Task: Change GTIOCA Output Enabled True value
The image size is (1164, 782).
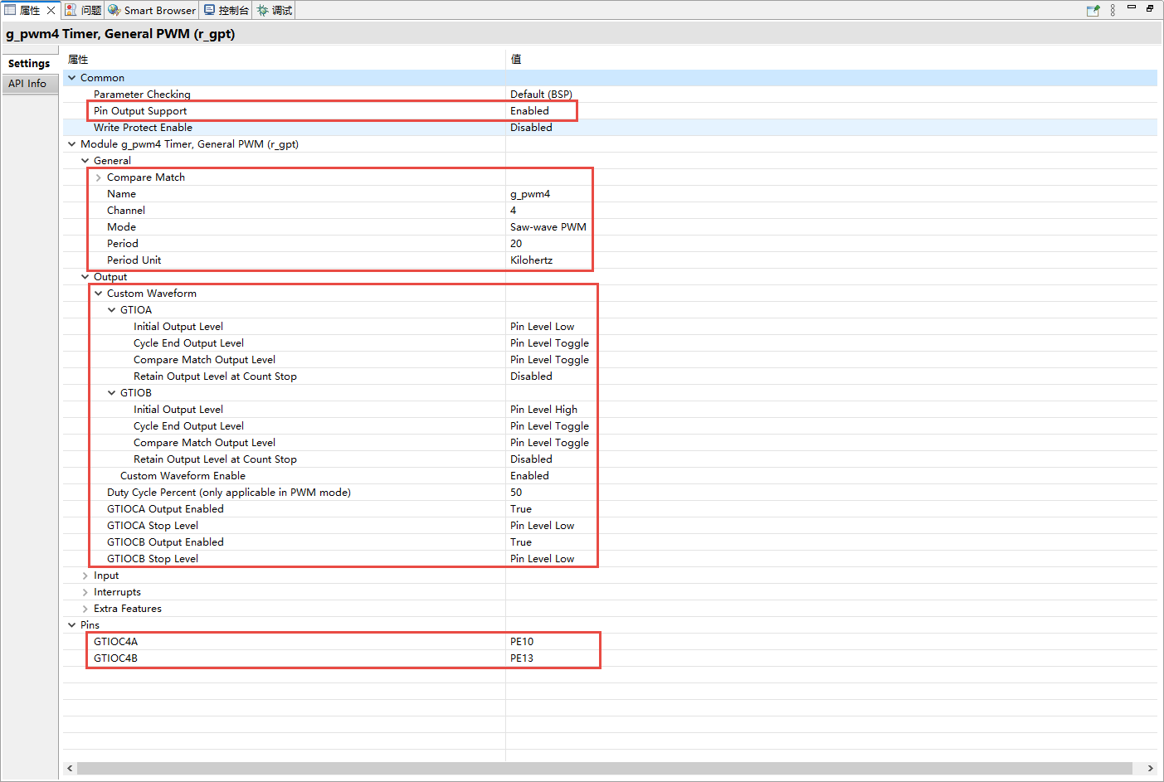Action: [521, 509]
